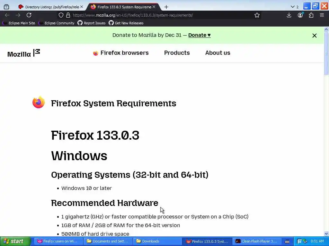Open the Extensions puzzle-piece icon
This screenshot has width=329, height=246.
pos(311,15)
